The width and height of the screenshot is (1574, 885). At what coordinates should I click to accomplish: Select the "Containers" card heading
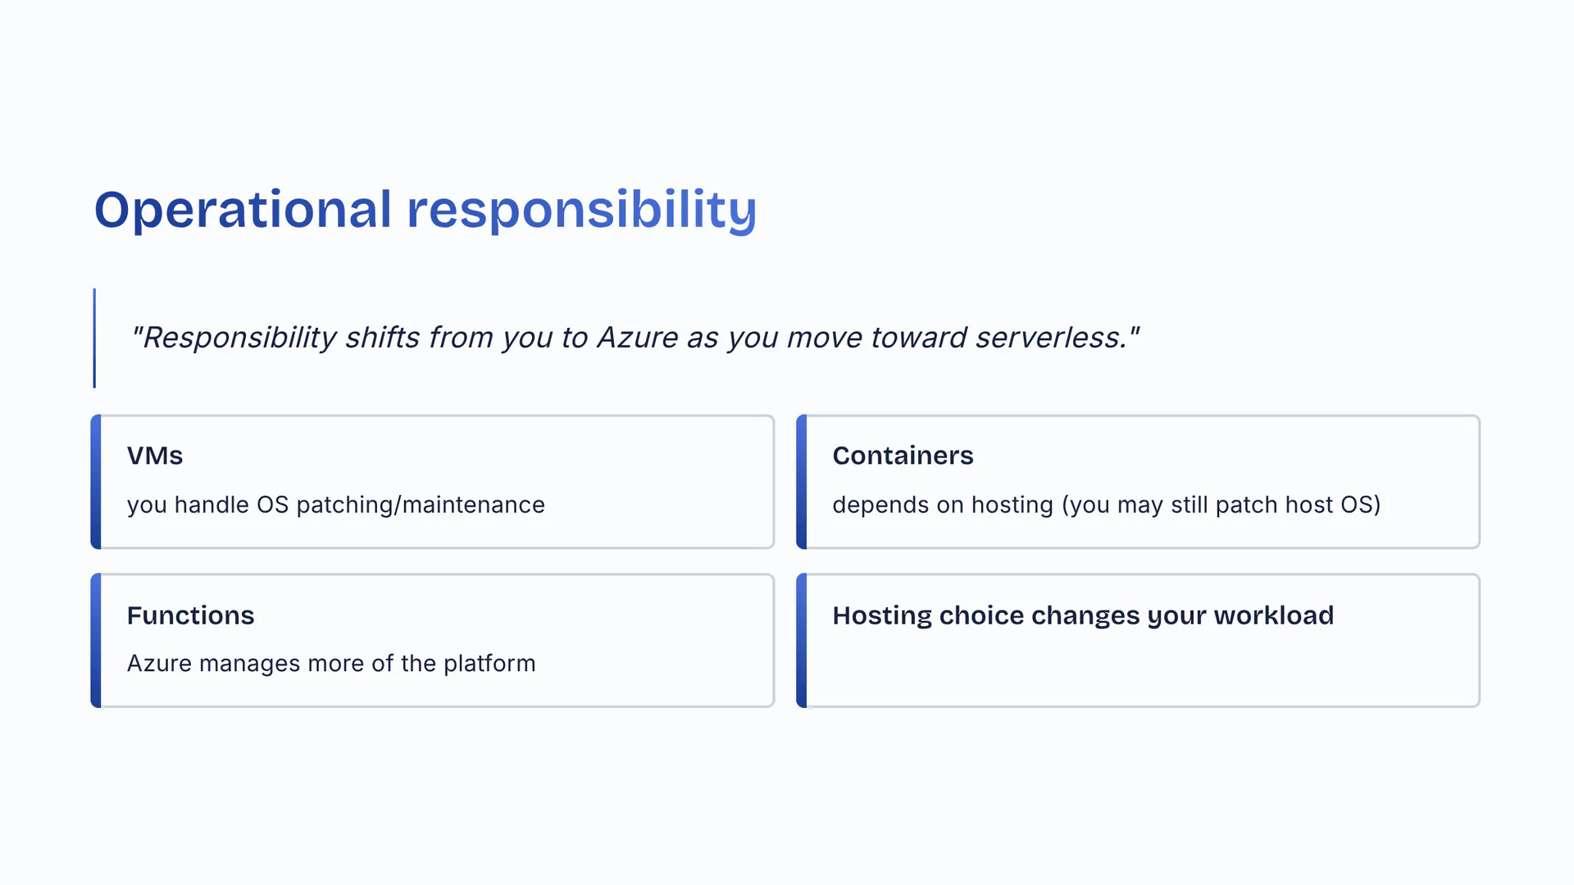coord(903,456)
